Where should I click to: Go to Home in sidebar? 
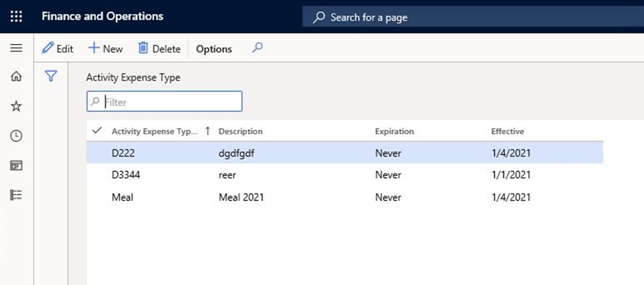[x=16, y=77]
